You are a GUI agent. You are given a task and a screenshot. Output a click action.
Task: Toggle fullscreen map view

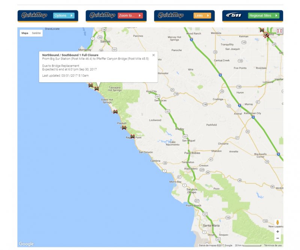(279, 31)
